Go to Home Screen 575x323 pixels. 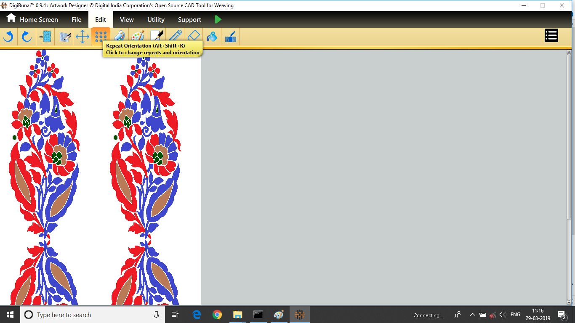tap(32, 19)
